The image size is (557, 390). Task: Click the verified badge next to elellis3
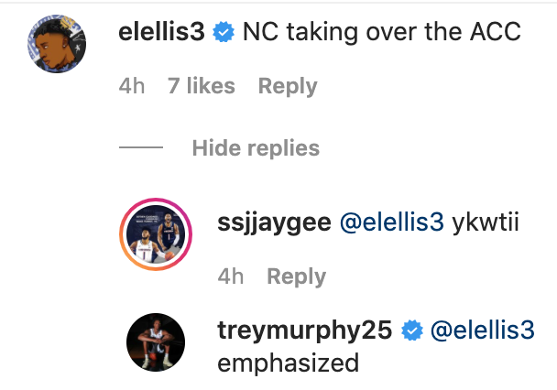[223, 33]
